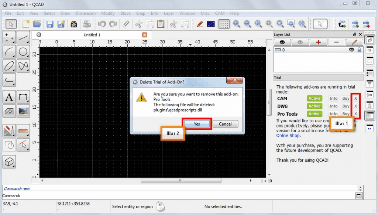The image size is (378, 215).
Task: Click Buy for the DWG add-on
Action: coord(346,106)
